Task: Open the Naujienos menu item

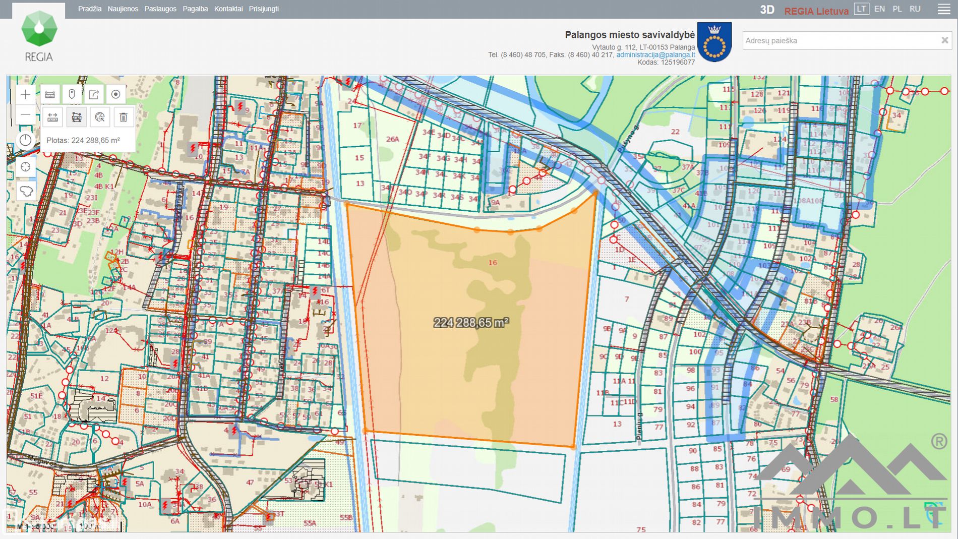Action: pyautogui.click(x=123, y=9)
